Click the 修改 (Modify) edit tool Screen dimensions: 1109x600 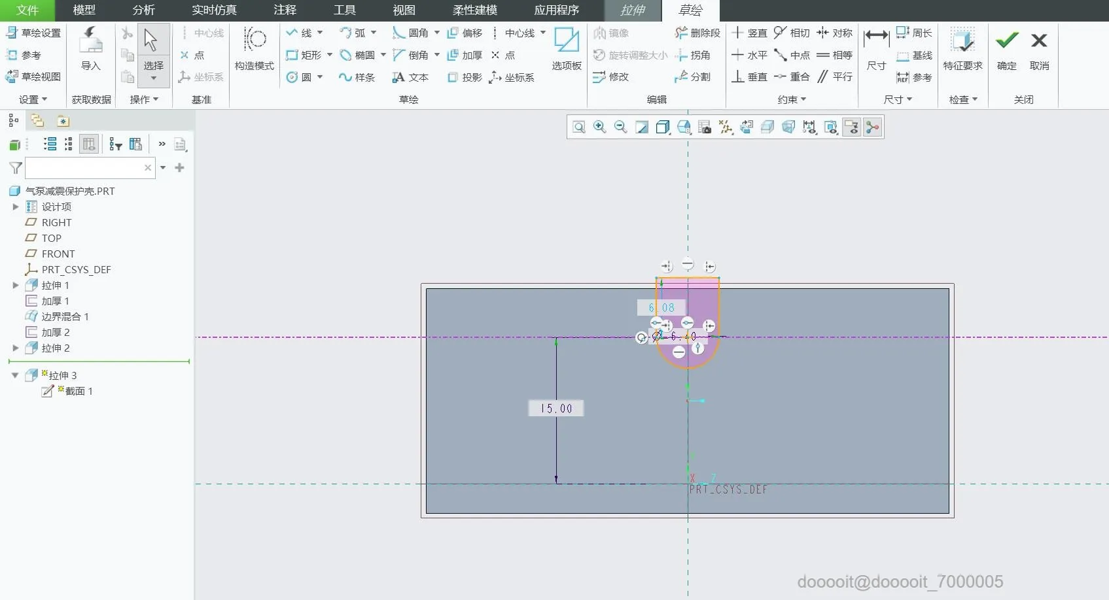(x=611, y=77)
